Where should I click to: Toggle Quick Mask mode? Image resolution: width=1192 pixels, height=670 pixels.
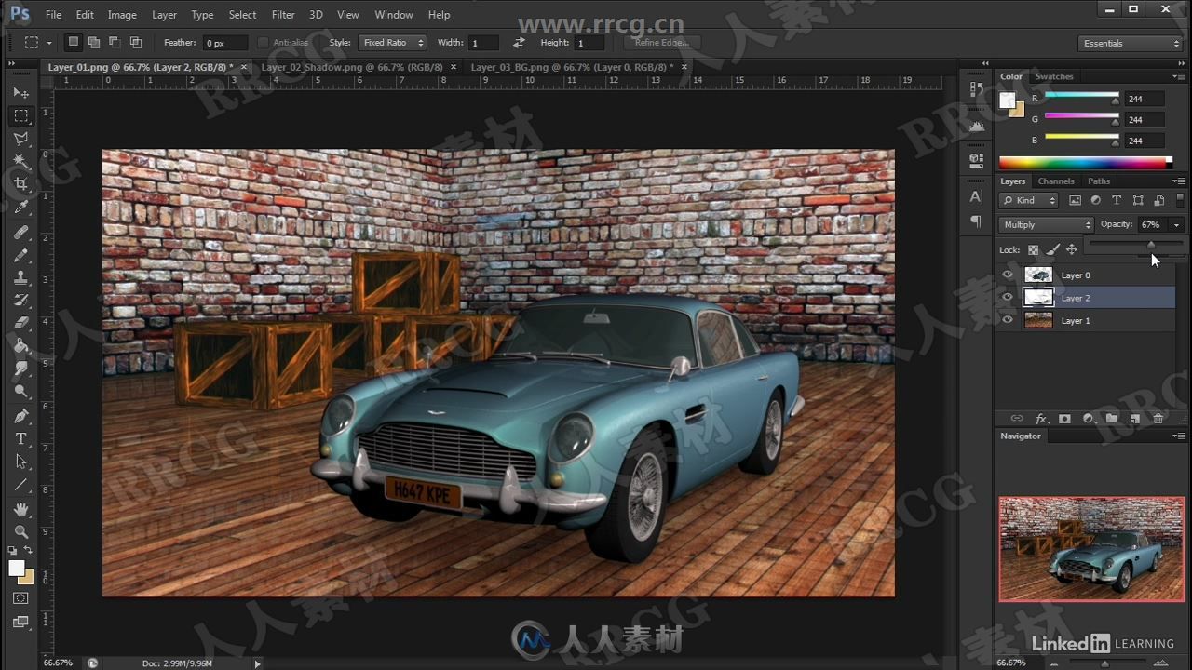[x=20, y=598]
